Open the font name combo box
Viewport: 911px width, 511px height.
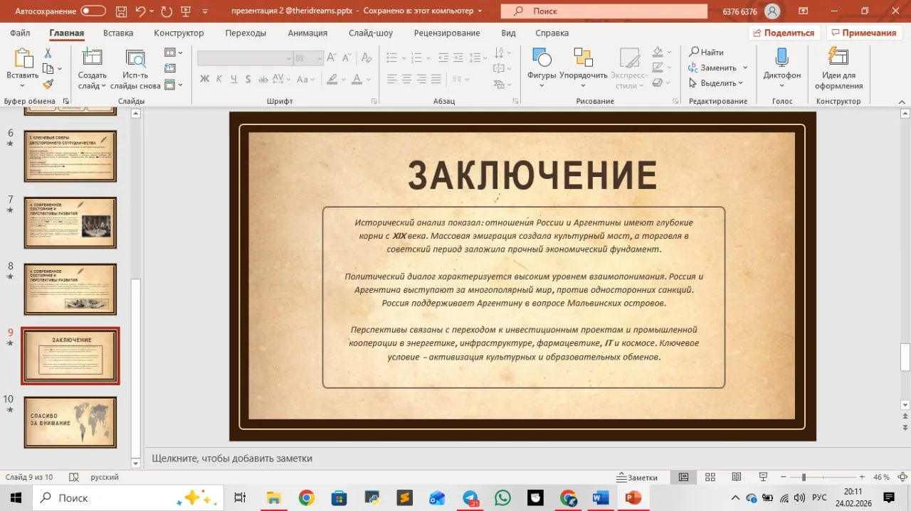coord(245,59)
